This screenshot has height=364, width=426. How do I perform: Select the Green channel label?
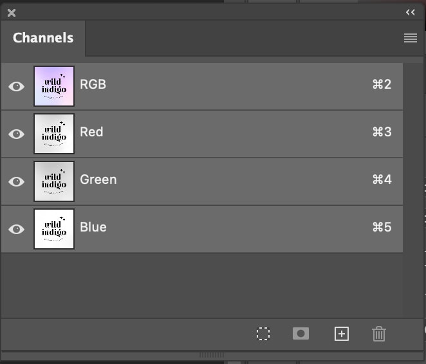(x=98, y=180)
